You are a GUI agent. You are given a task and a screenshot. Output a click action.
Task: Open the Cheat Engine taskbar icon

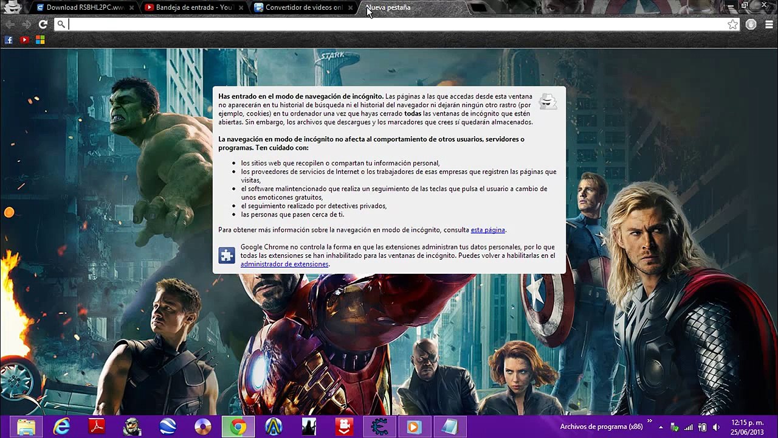pyautogui.click(x=379, y=426)
